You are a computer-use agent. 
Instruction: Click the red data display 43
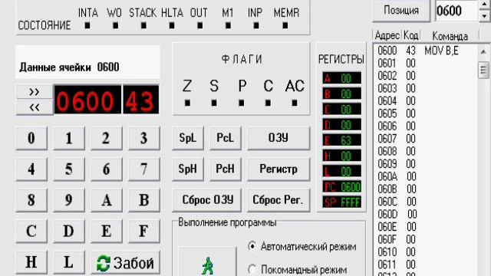point(140,100)
